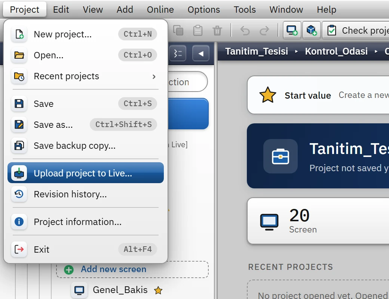Click the project briefcase icon
This screenshot has width=389, height=299.
pos(280,156)
